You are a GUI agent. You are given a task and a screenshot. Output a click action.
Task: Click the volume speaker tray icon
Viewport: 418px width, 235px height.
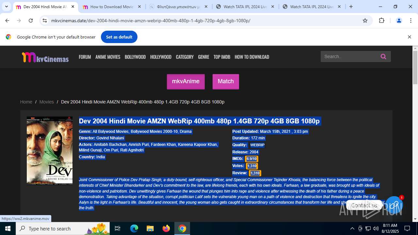[376, 228]
